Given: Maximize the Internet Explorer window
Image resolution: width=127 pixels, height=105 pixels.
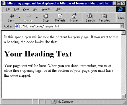Looking at the screenshot, I should 119,3.
